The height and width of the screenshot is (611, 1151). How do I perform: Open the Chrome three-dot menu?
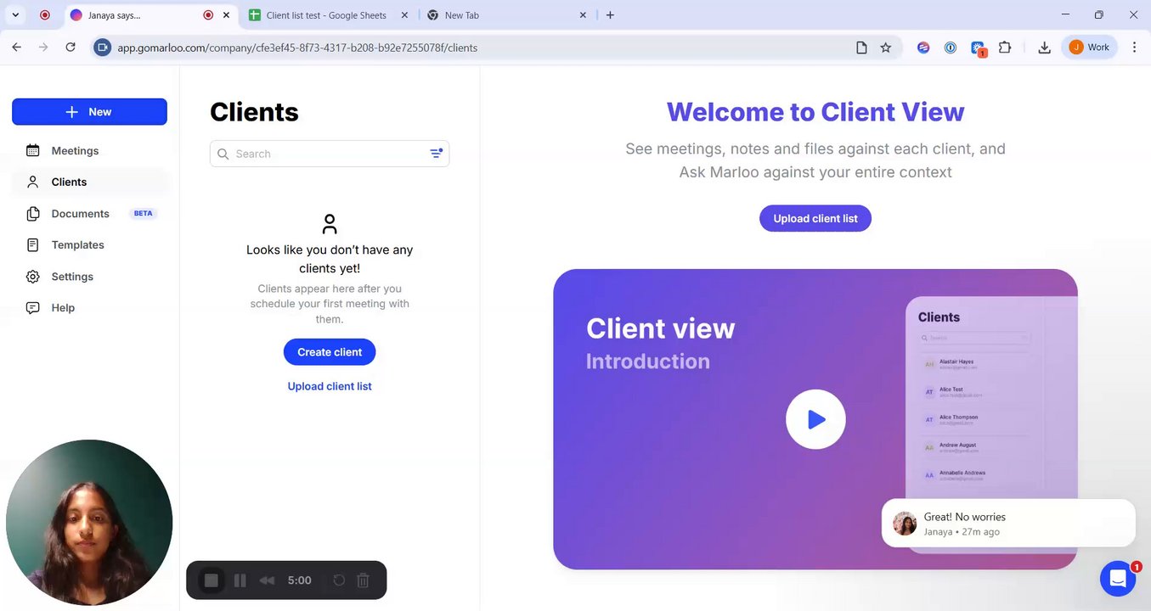point(1134,48)
